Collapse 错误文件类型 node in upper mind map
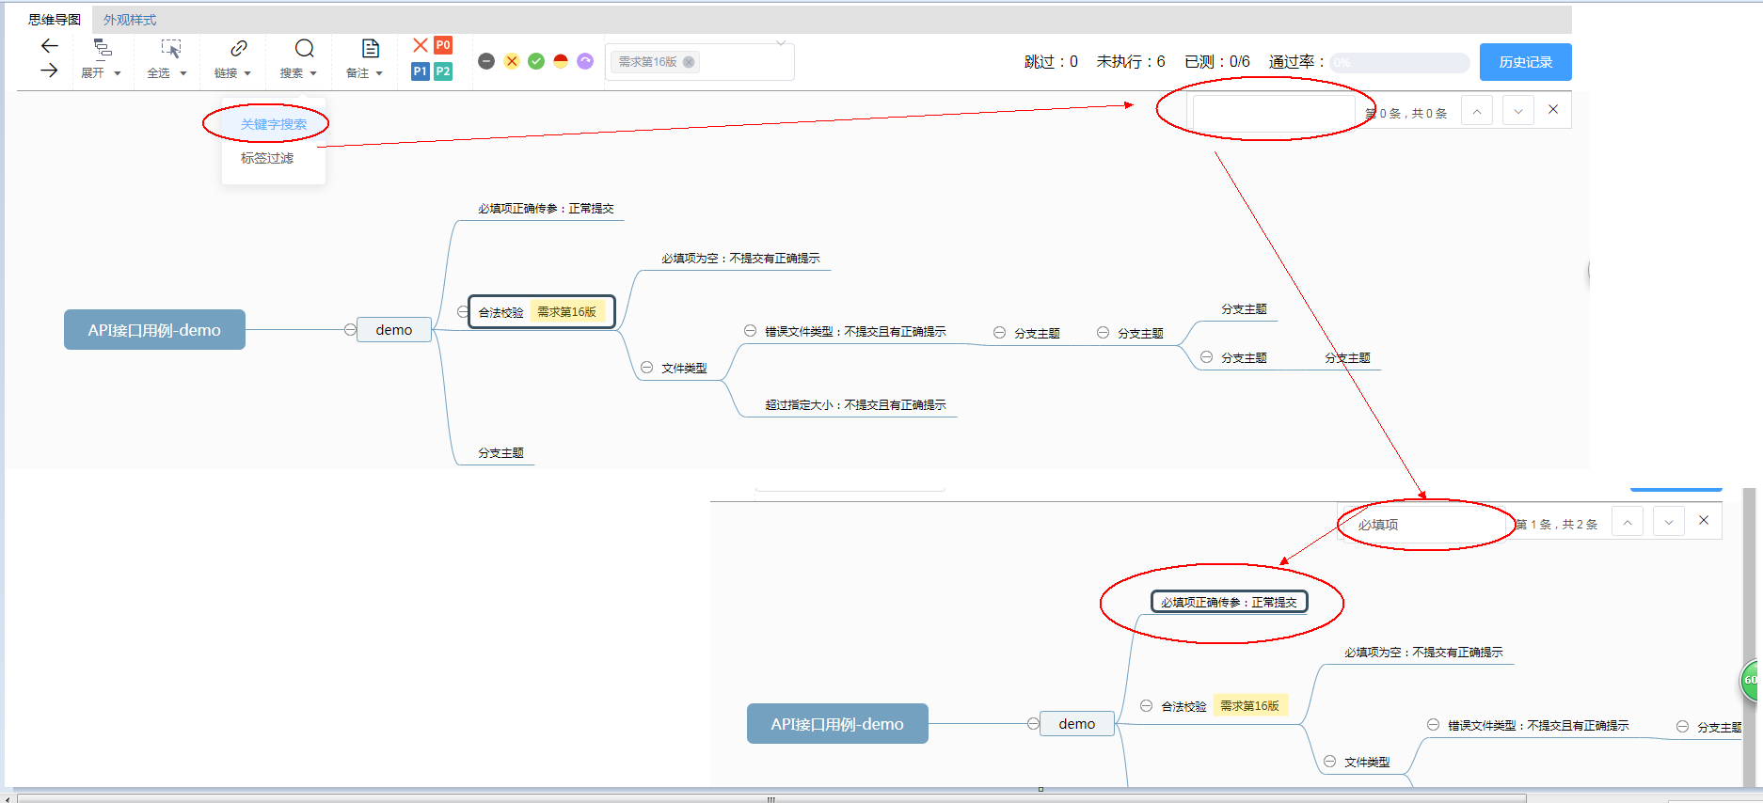The height and width of the screenshot is (803, 1763). [750, 331]
